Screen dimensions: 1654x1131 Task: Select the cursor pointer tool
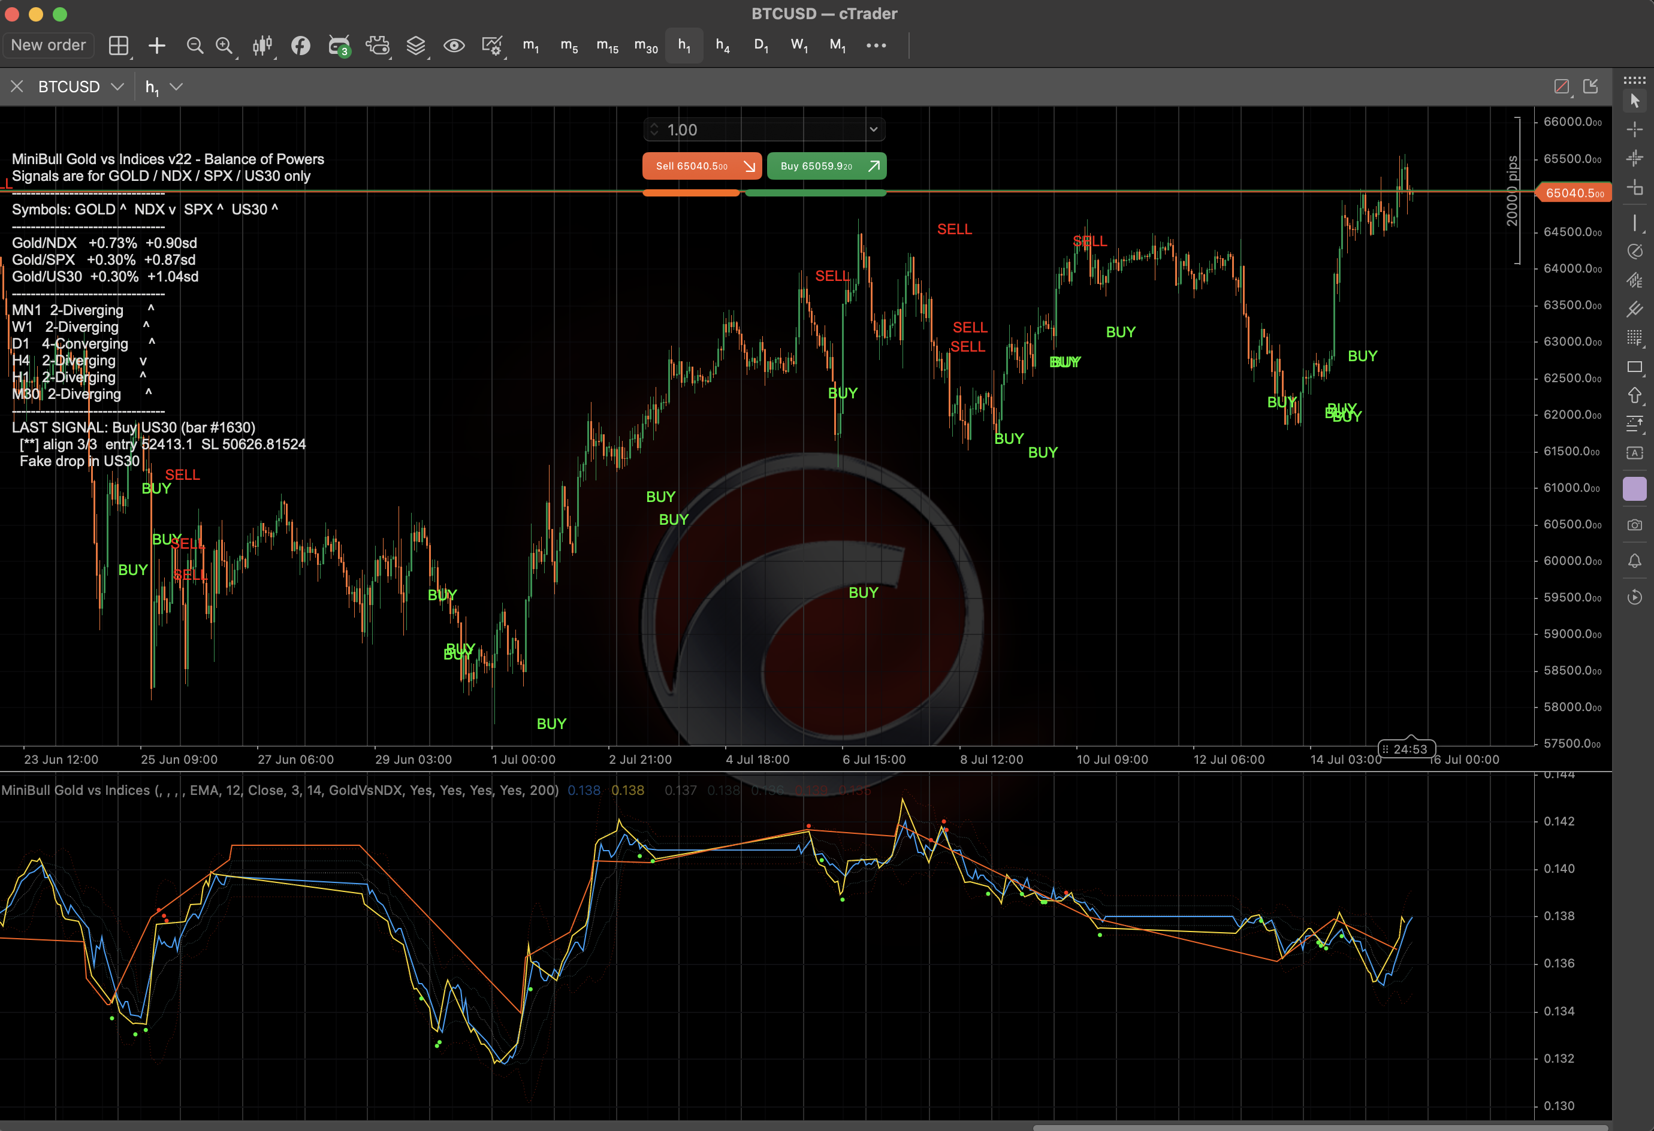coord(1635,100)
